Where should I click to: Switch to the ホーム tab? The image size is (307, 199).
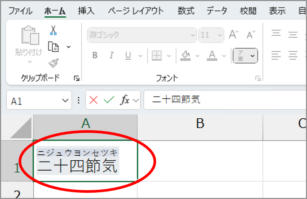55,11
